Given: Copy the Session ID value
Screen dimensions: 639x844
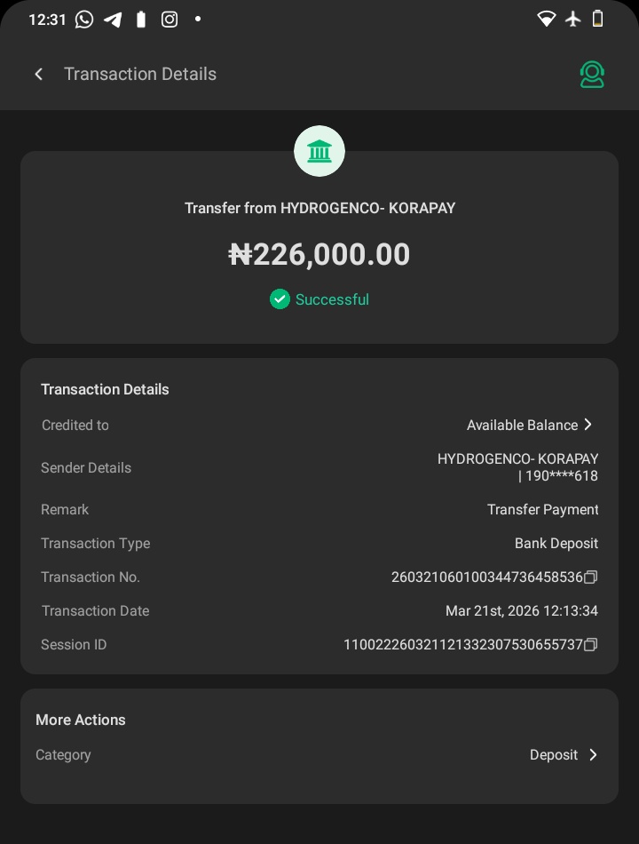Looking at the screenshot, I should tap(591, 645).
